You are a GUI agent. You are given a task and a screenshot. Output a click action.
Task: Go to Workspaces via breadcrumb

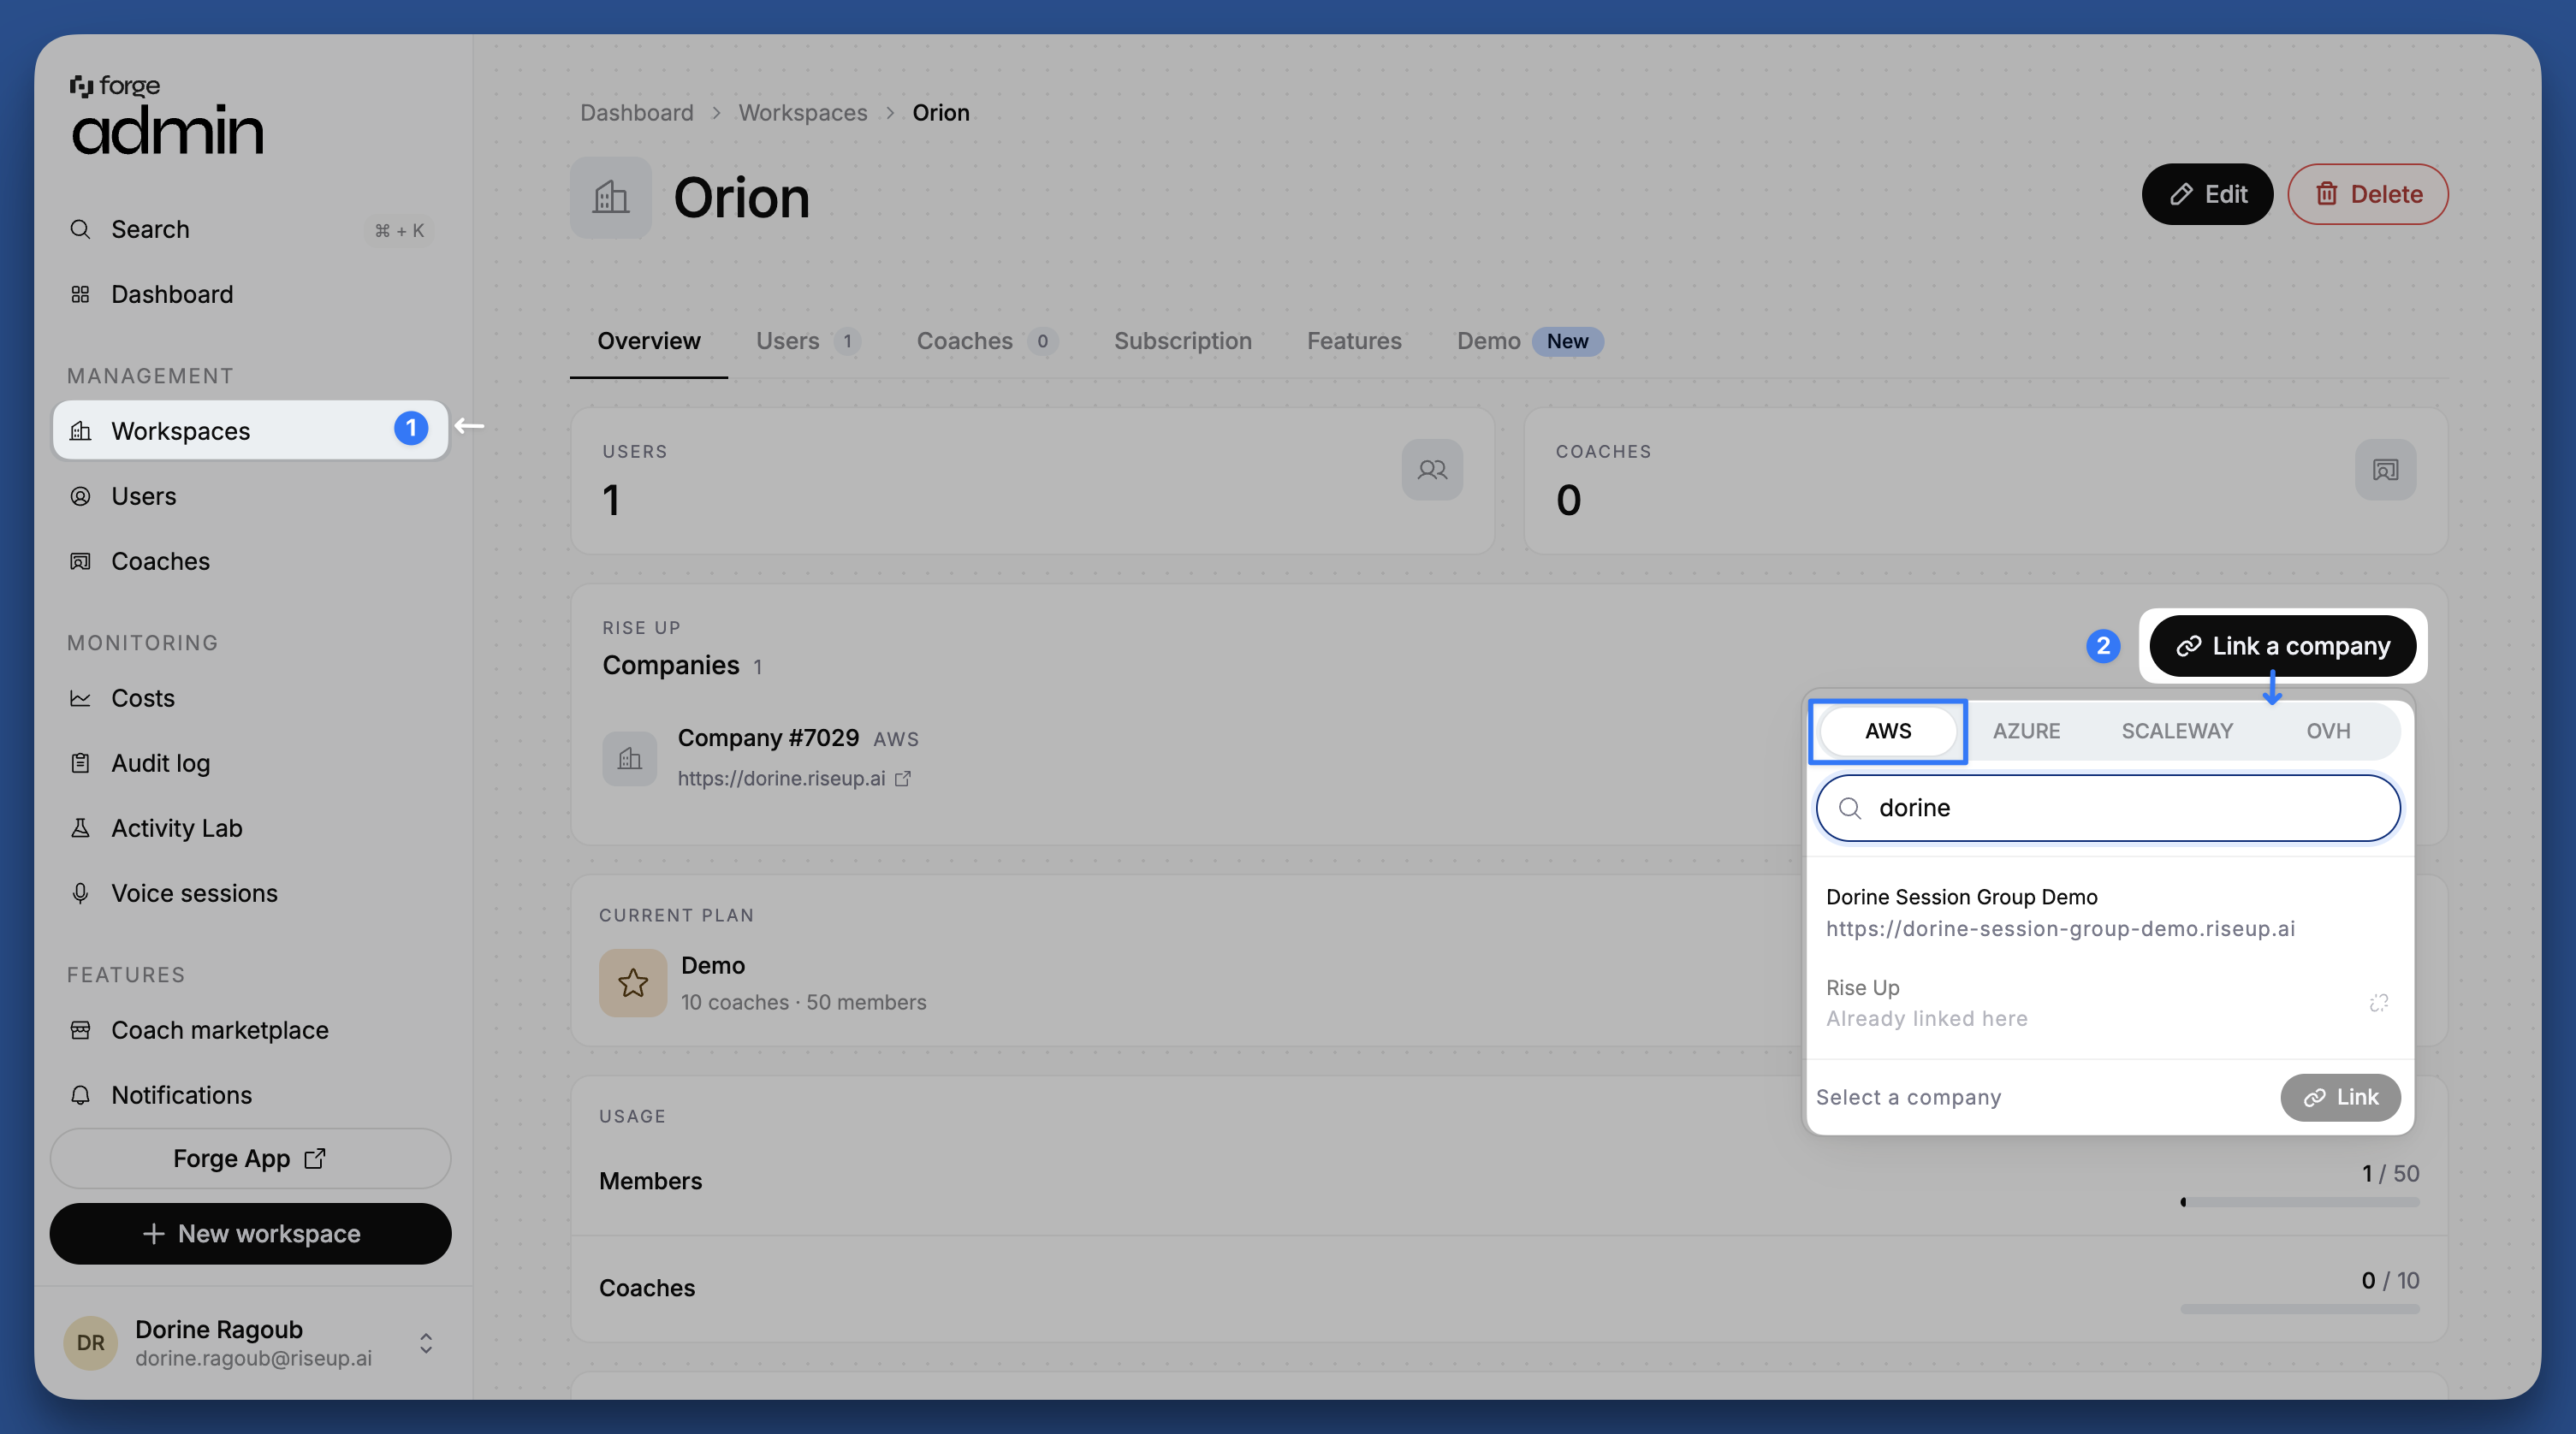[x=802, y=112]
